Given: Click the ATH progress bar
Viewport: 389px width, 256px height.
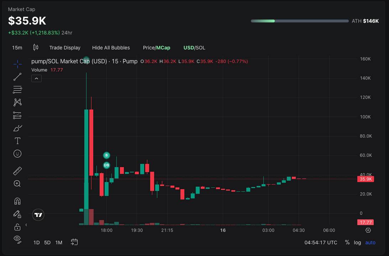Looking at the screenshot, I should 300,21.
